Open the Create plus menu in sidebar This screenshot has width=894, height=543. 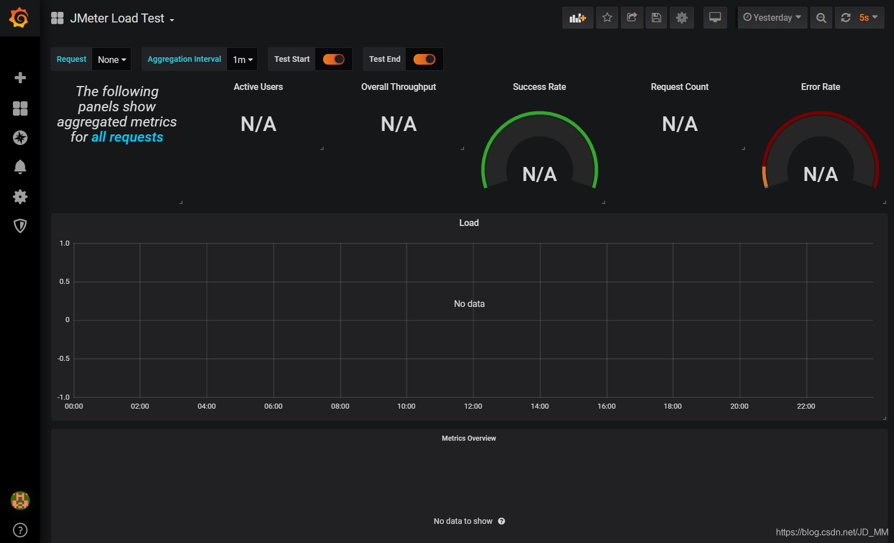click(20, 78)
